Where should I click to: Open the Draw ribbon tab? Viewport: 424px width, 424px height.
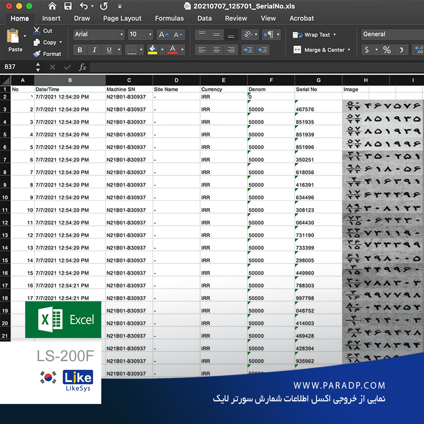point(82,18)
